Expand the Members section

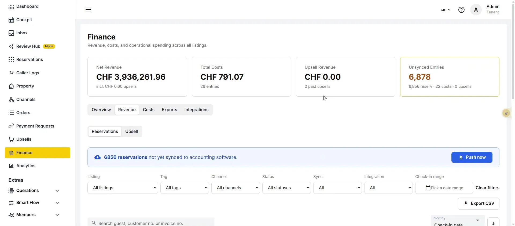34,215
